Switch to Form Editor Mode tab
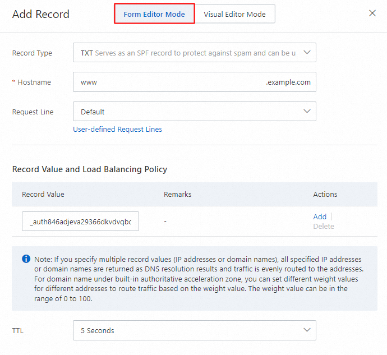Screen dimensions: 387x355 coord(154,14)
